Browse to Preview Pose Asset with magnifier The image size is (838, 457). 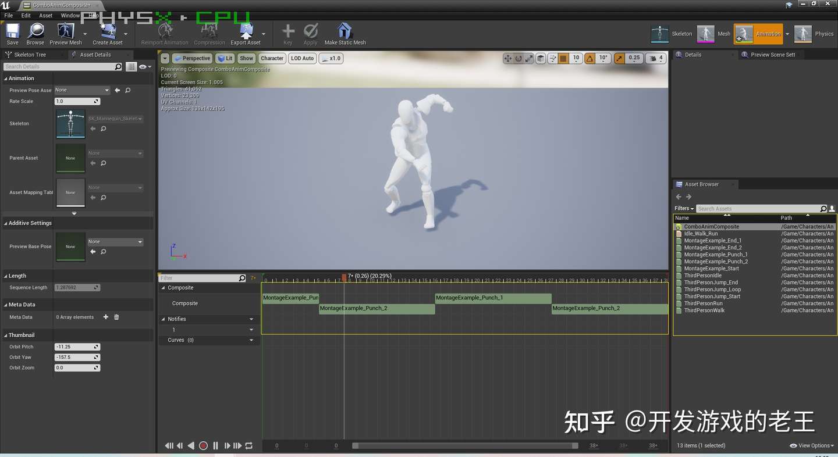point(127,90)
